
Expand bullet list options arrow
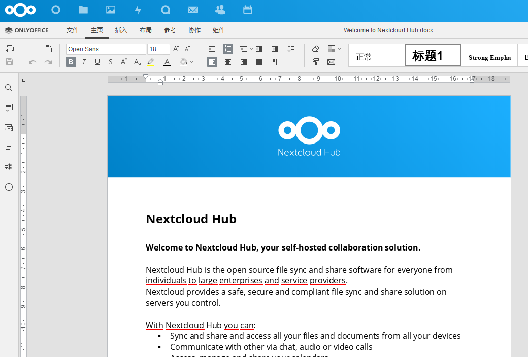click(x=220, y=49)
